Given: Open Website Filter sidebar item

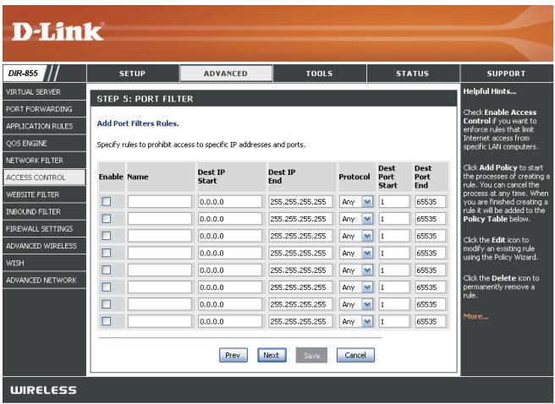Looking at the screenshot, I should [x=44, y=194].
